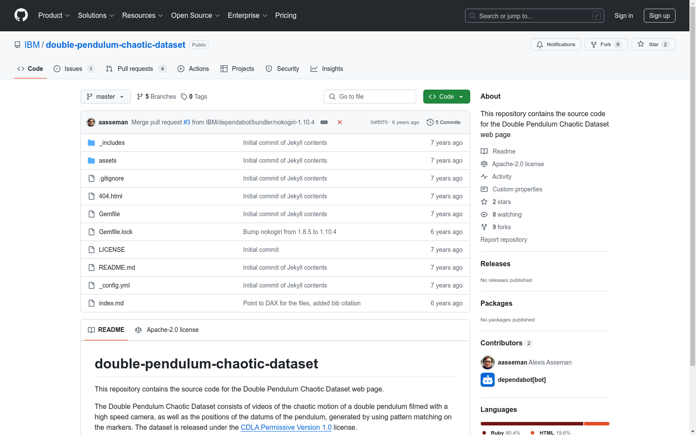Expand the commit message ellipsis
The height and width of the screenshot is (435, 696).
point(324,122)
